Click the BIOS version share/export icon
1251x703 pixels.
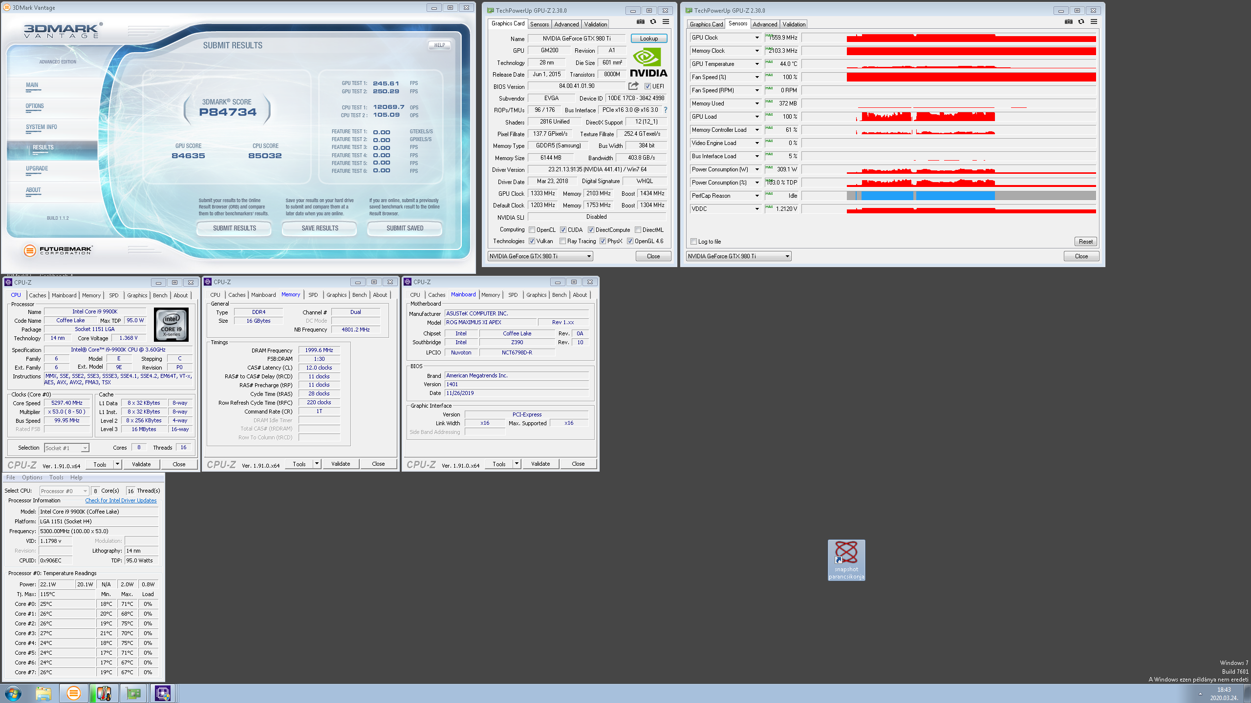pyautogui.click(x=633, y=86)
